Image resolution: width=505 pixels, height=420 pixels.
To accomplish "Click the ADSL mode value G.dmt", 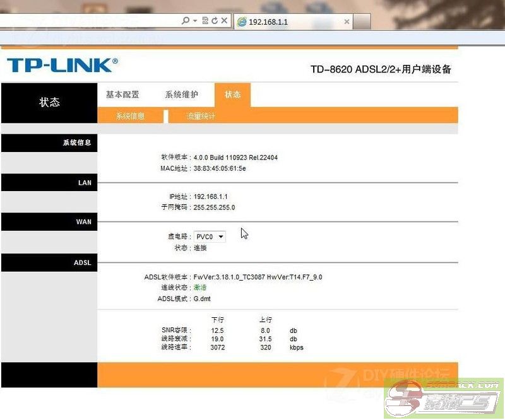I will pyautogui.click(x=202, y=299).
